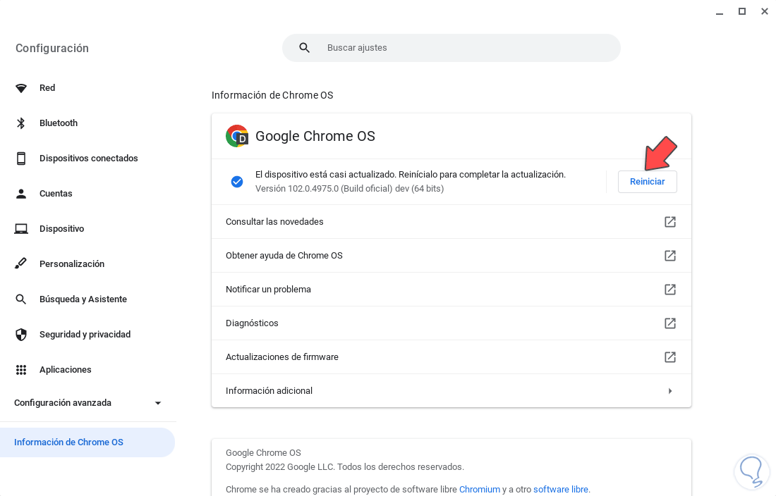Click the grid icon for Aplicaciones

(x=21, y=370)
